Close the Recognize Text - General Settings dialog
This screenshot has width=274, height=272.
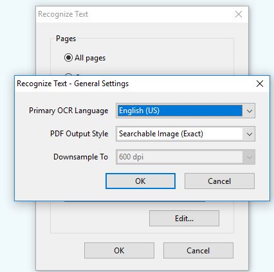point(260,84)
